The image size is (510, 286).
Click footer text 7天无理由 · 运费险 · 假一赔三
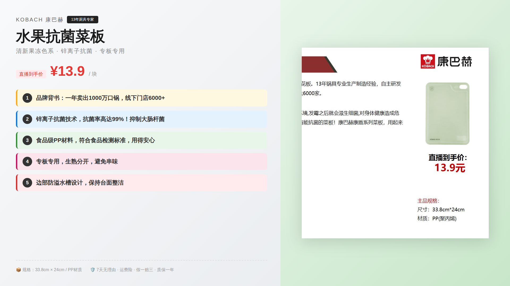coord(125,270)
